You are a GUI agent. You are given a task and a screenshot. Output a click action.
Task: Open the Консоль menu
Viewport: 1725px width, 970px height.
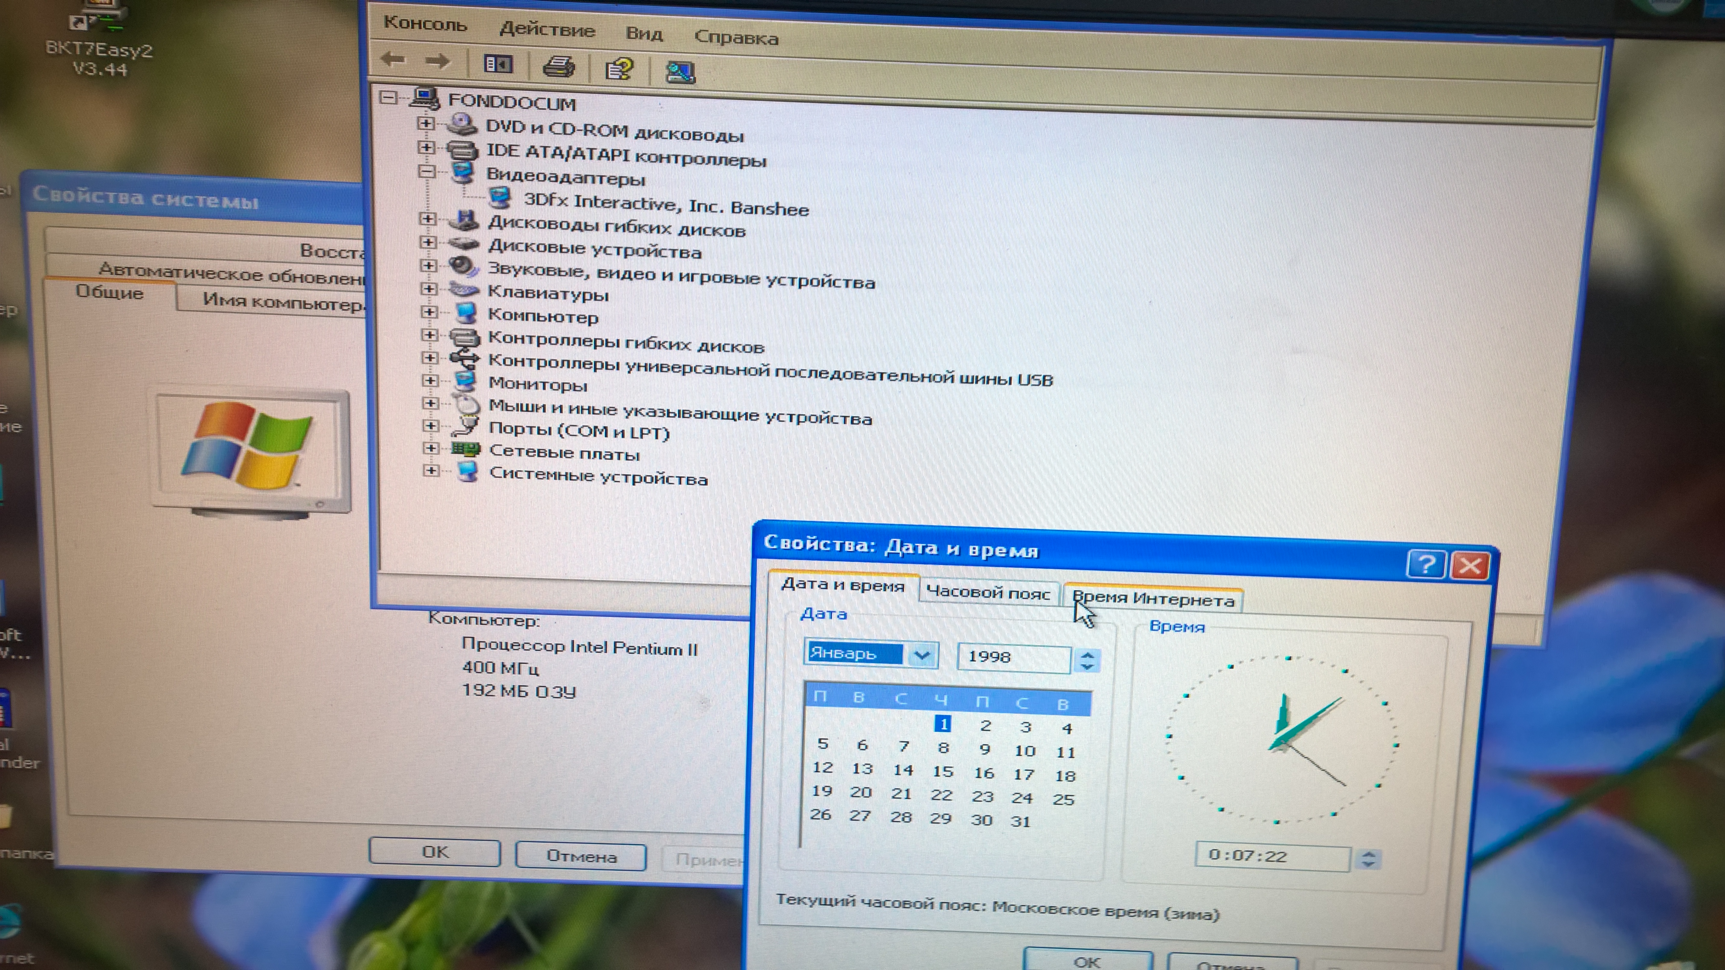click(425, 24)
